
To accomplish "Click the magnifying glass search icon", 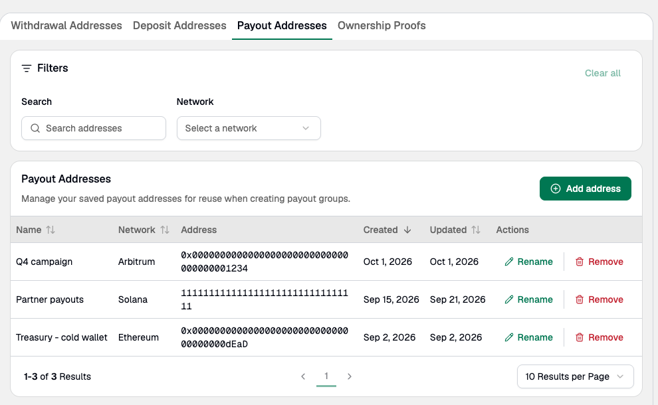I will pos(35,128).
